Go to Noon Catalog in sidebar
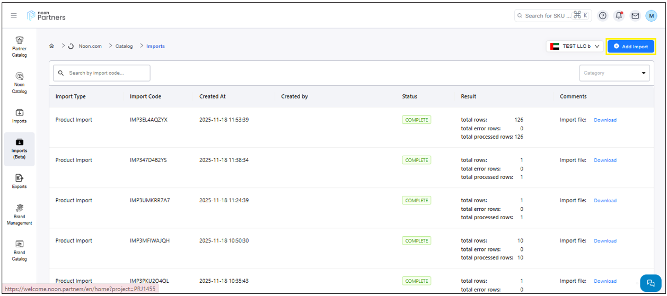 click(x=20, y=83)
